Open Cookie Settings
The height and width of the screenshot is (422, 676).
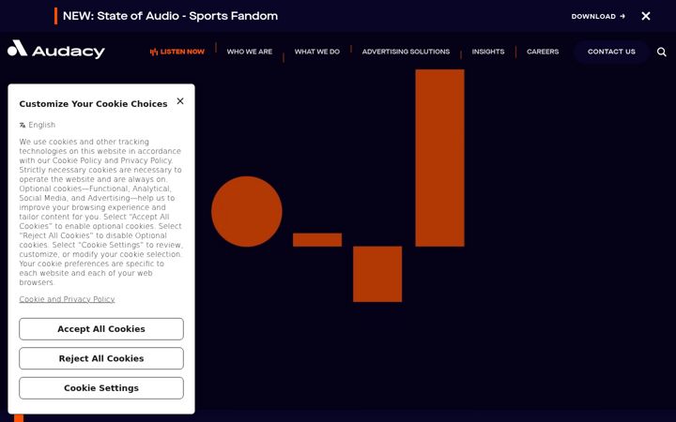point(101,388)
